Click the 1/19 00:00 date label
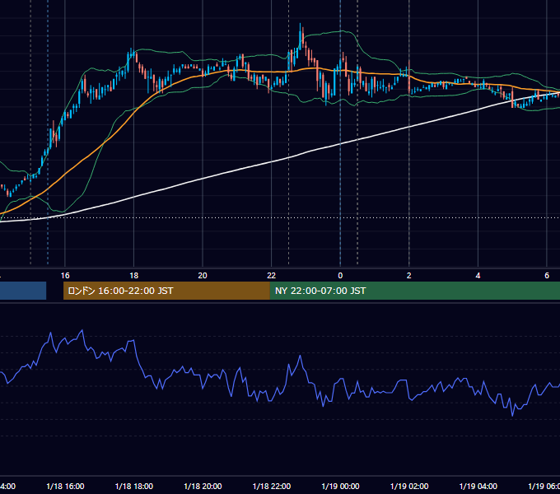This screenshot has height=494, width=560. click(x=340, y=487)
